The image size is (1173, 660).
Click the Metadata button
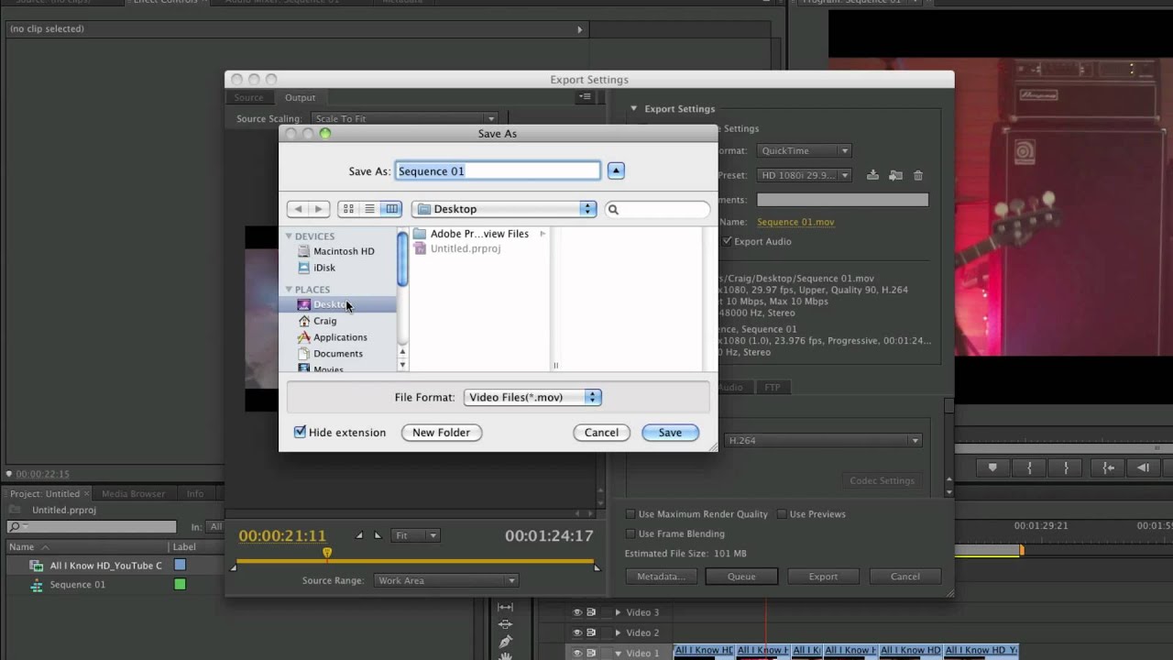(x=661, y=577)
